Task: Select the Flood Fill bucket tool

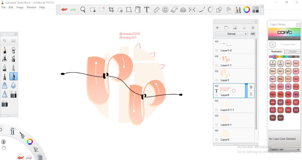Action: point(137,9)
